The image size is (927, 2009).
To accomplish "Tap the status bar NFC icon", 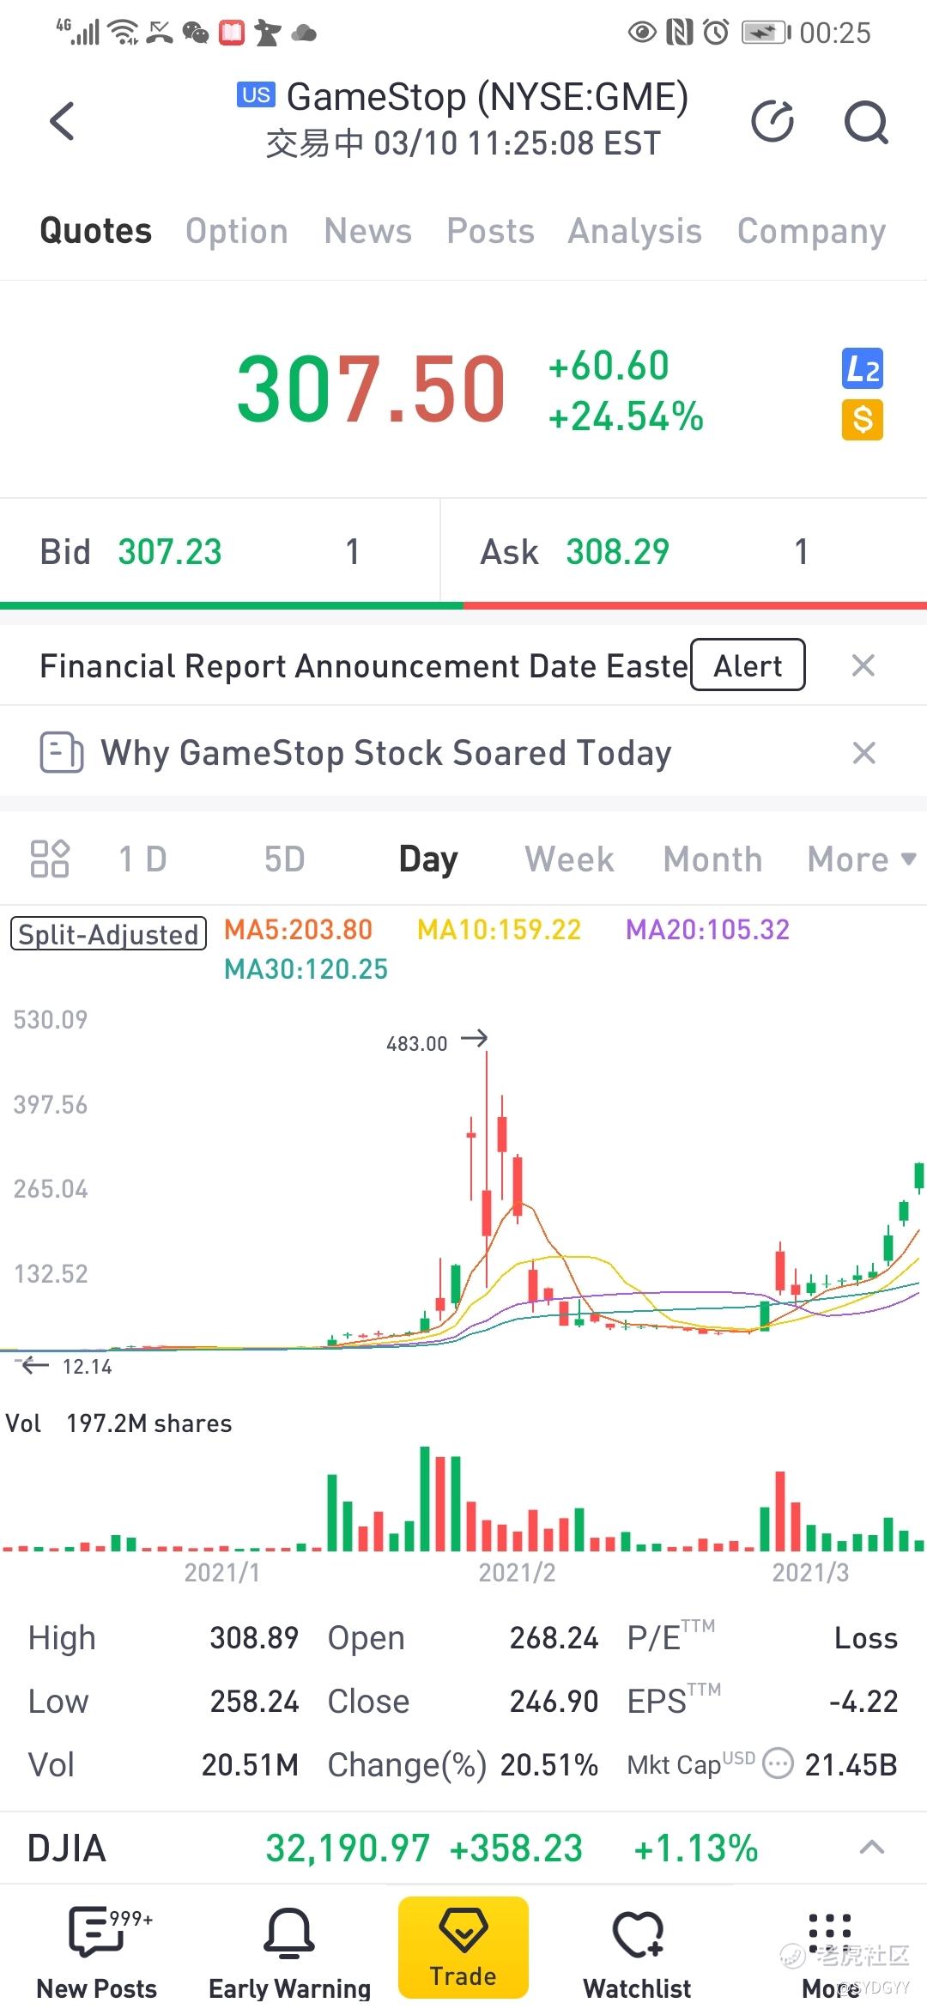I will [679, 33].
